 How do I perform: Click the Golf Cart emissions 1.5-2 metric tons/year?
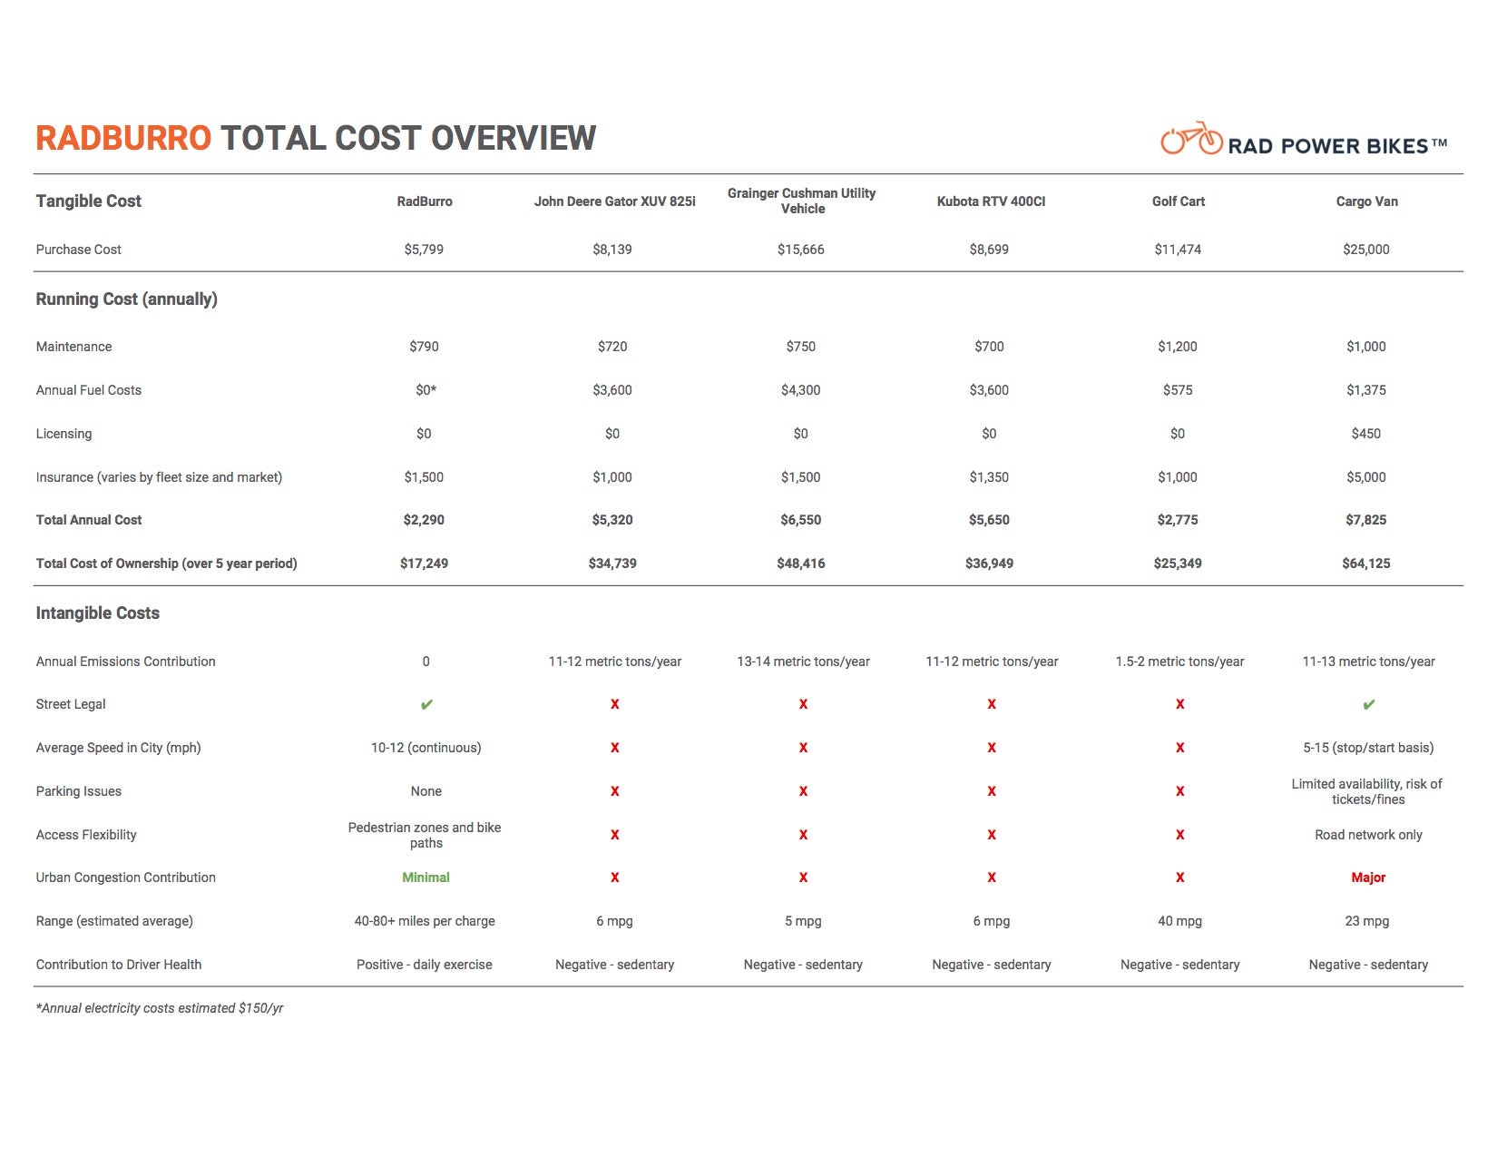(1179, 662)
